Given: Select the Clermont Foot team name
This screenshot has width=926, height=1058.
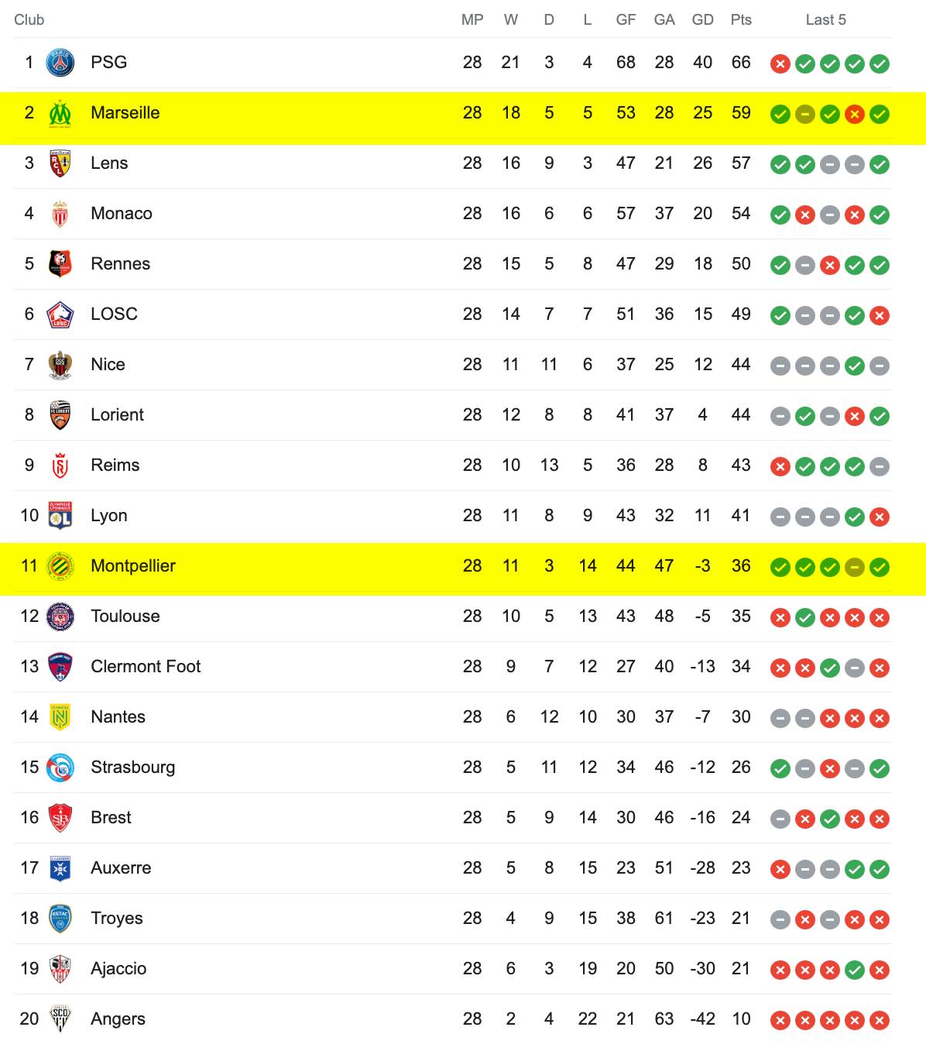Looking at the screenshot, I should click(146, 667).
